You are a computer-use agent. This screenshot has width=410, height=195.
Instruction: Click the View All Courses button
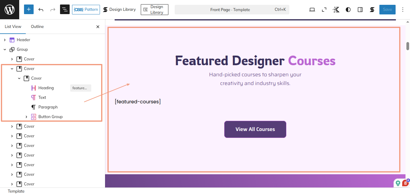(255, 129)
